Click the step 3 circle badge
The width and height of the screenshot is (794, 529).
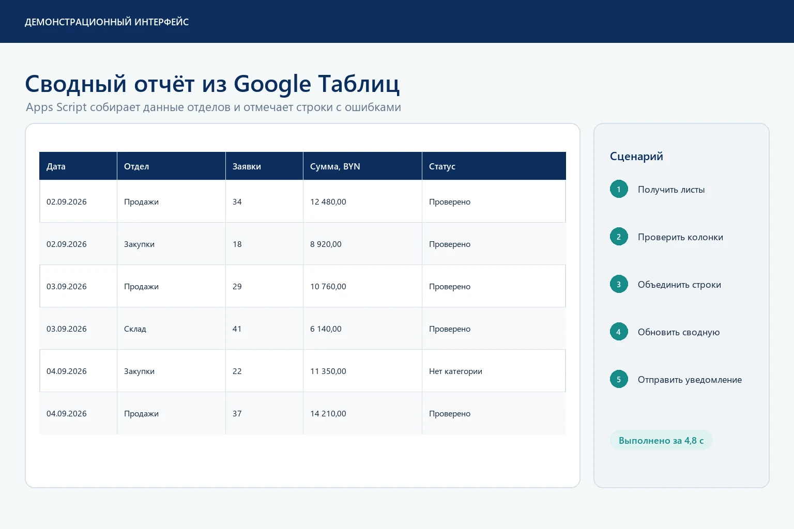click(x=619, y=284)
